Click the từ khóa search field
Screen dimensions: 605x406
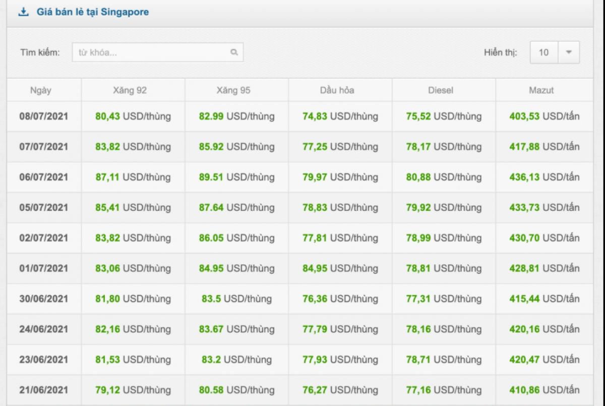[151, 52]
